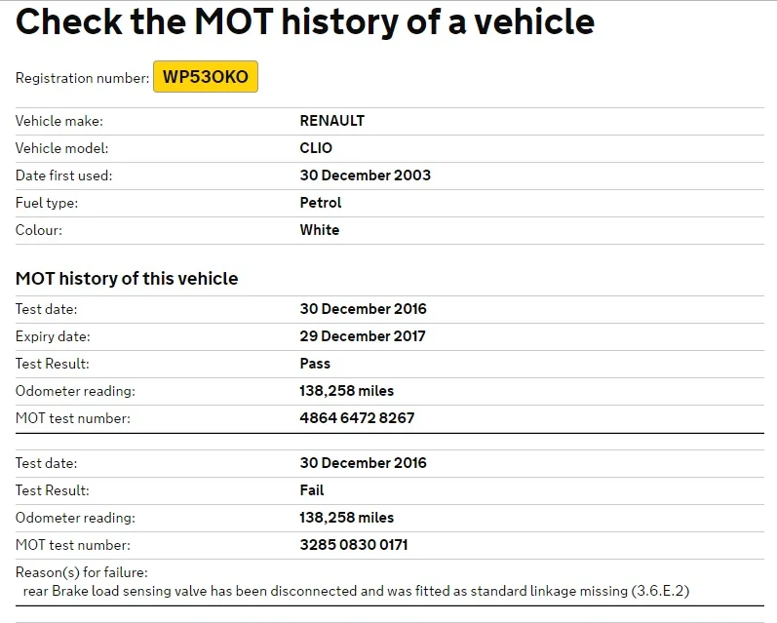Click the Pass test result

click(315, 364)
